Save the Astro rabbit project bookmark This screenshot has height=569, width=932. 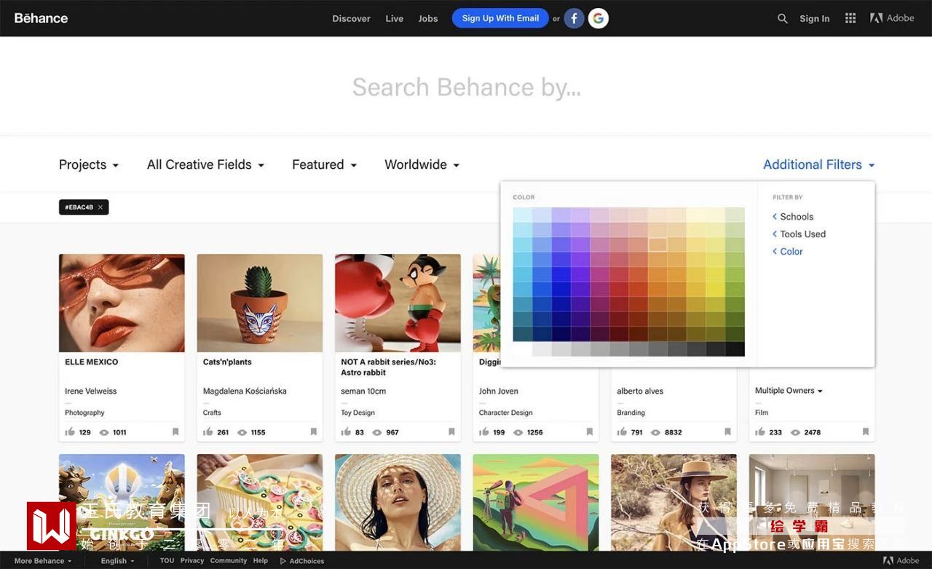(451, 431)
